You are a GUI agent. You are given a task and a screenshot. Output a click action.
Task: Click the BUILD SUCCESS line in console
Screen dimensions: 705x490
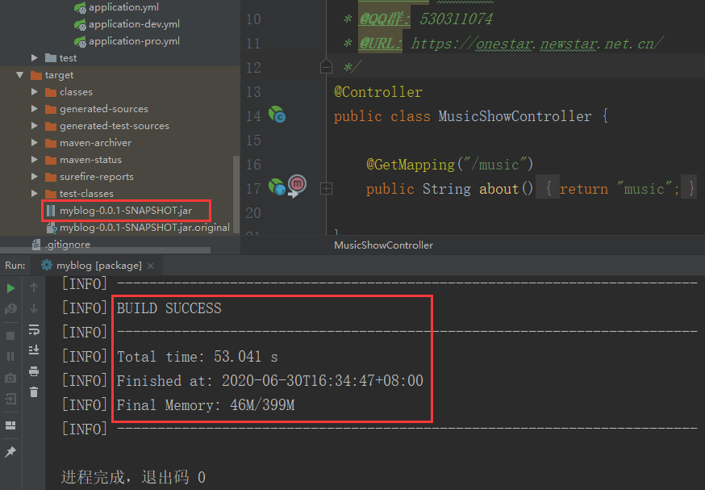tap(169, 308)
